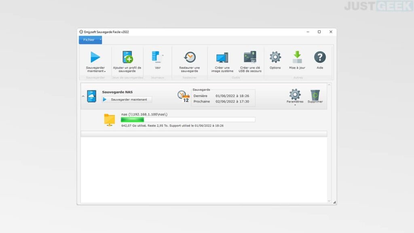Collapse the Sauvegarde NAS profile chevron
Viewport: 414px width, 233px height.
pos(83,96)
